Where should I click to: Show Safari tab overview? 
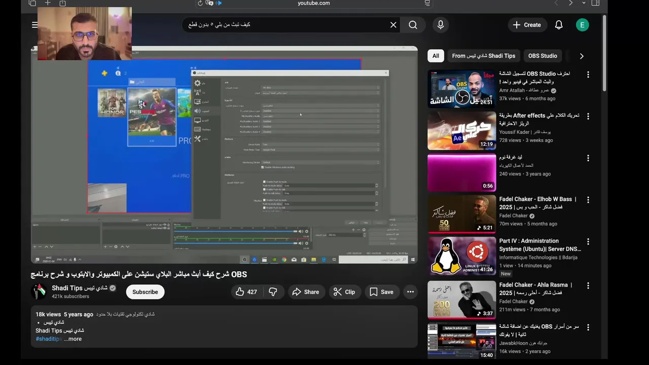[32, 3]
